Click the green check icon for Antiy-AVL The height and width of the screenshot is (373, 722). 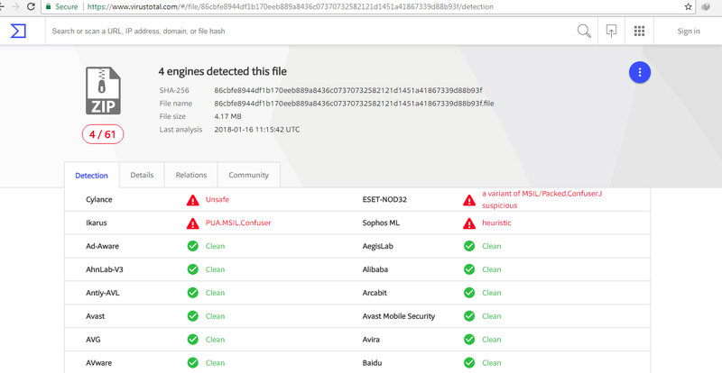[x=192, y=293]
